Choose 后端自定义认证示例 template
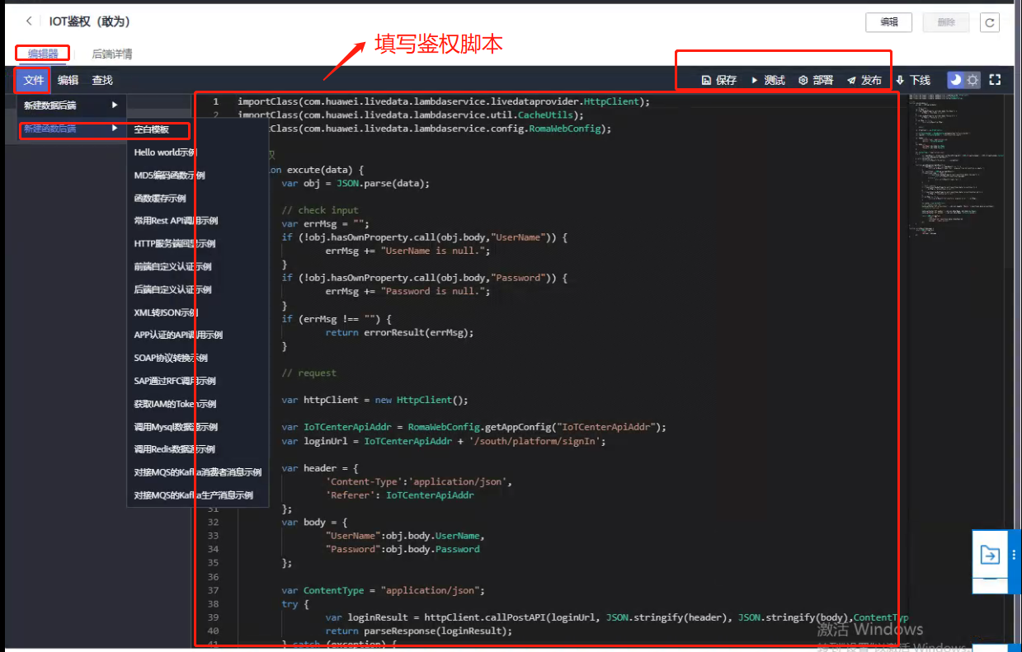 coord(172,290)
